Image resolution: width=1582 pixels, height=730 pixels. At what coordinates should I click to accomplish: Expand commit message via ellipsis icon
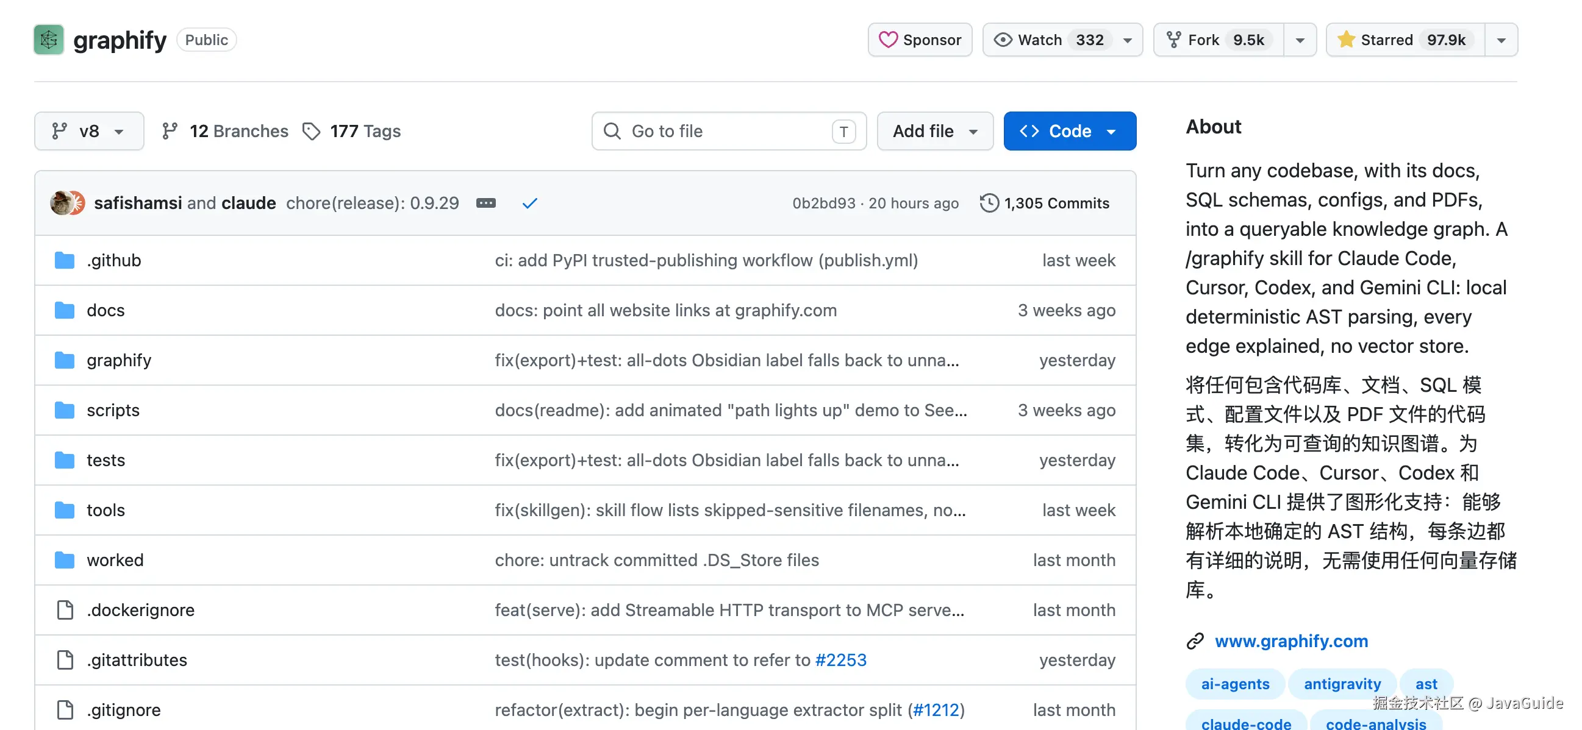pos(486,203)
